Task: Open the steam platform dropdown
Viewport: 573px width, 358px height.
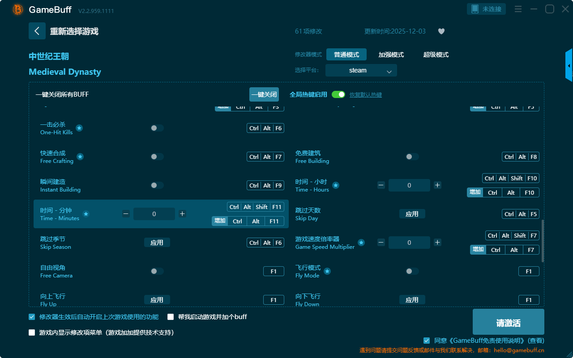Action: (361, 70)
